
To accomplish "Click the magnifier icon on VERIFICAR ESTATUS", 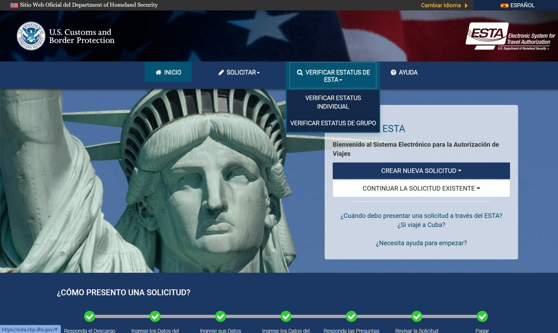I will [x=300, y=73].
